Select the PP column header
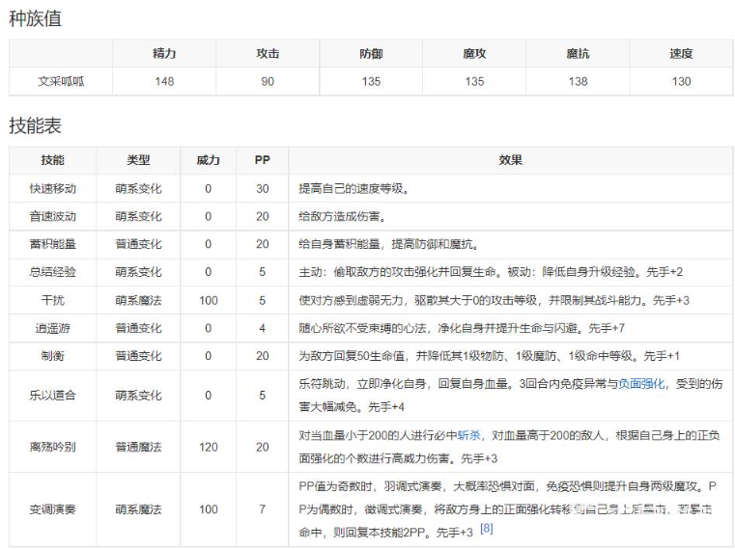 click(x=262, y=160)
